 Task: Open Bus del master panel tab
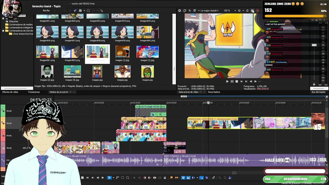(318, 92)
